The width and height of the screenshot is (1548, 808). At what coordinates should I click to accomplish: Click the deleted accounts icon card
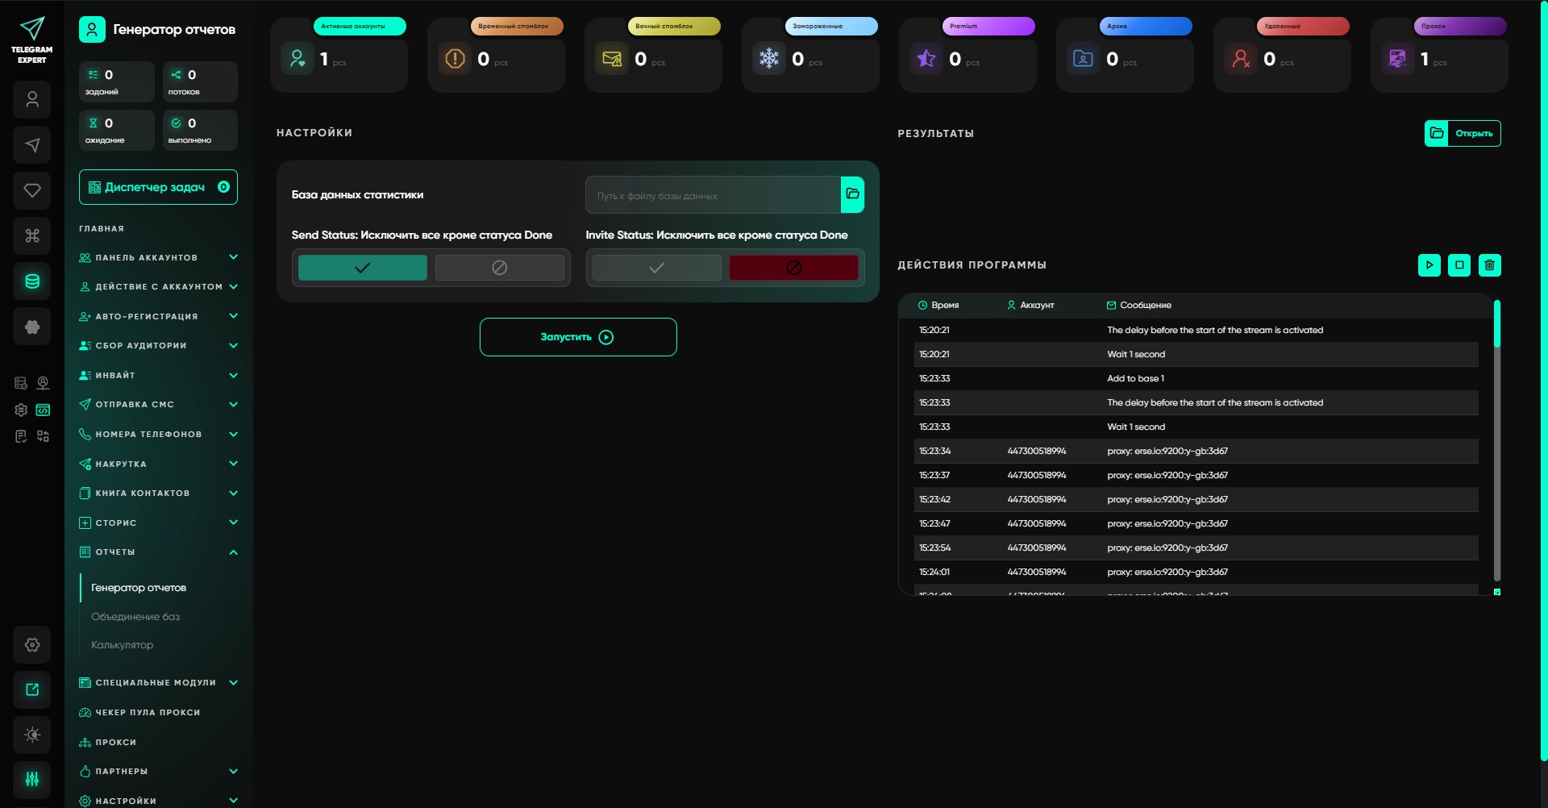pyautogui.click(x=1241, y=58)
